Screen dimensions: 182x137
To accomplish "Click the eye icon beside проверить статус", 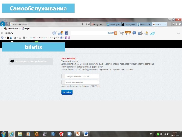I will 12,61.
